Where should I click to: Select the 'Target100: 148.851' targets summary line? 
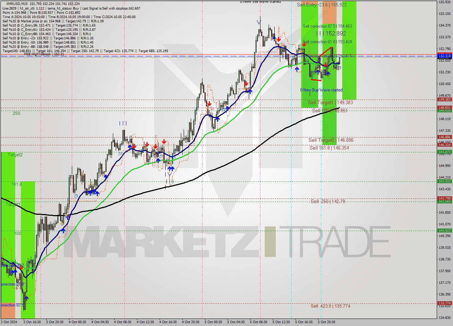(85, 51)
